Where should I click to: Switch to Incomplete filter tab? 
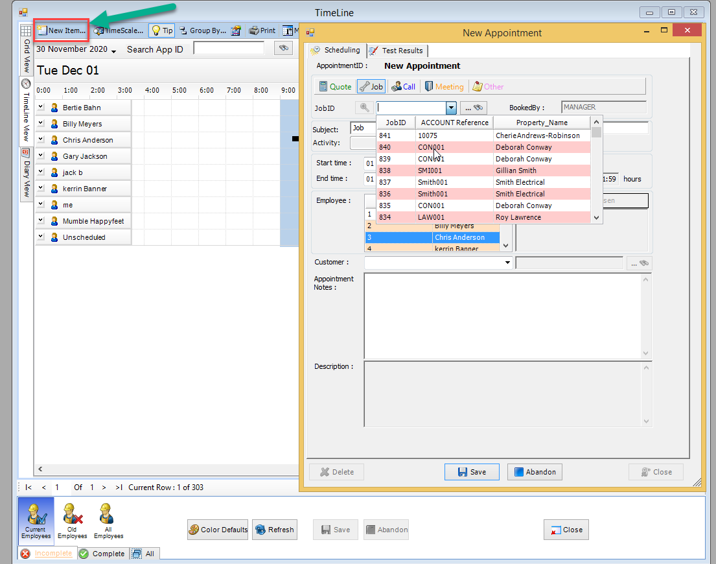(x=47, y=553)
